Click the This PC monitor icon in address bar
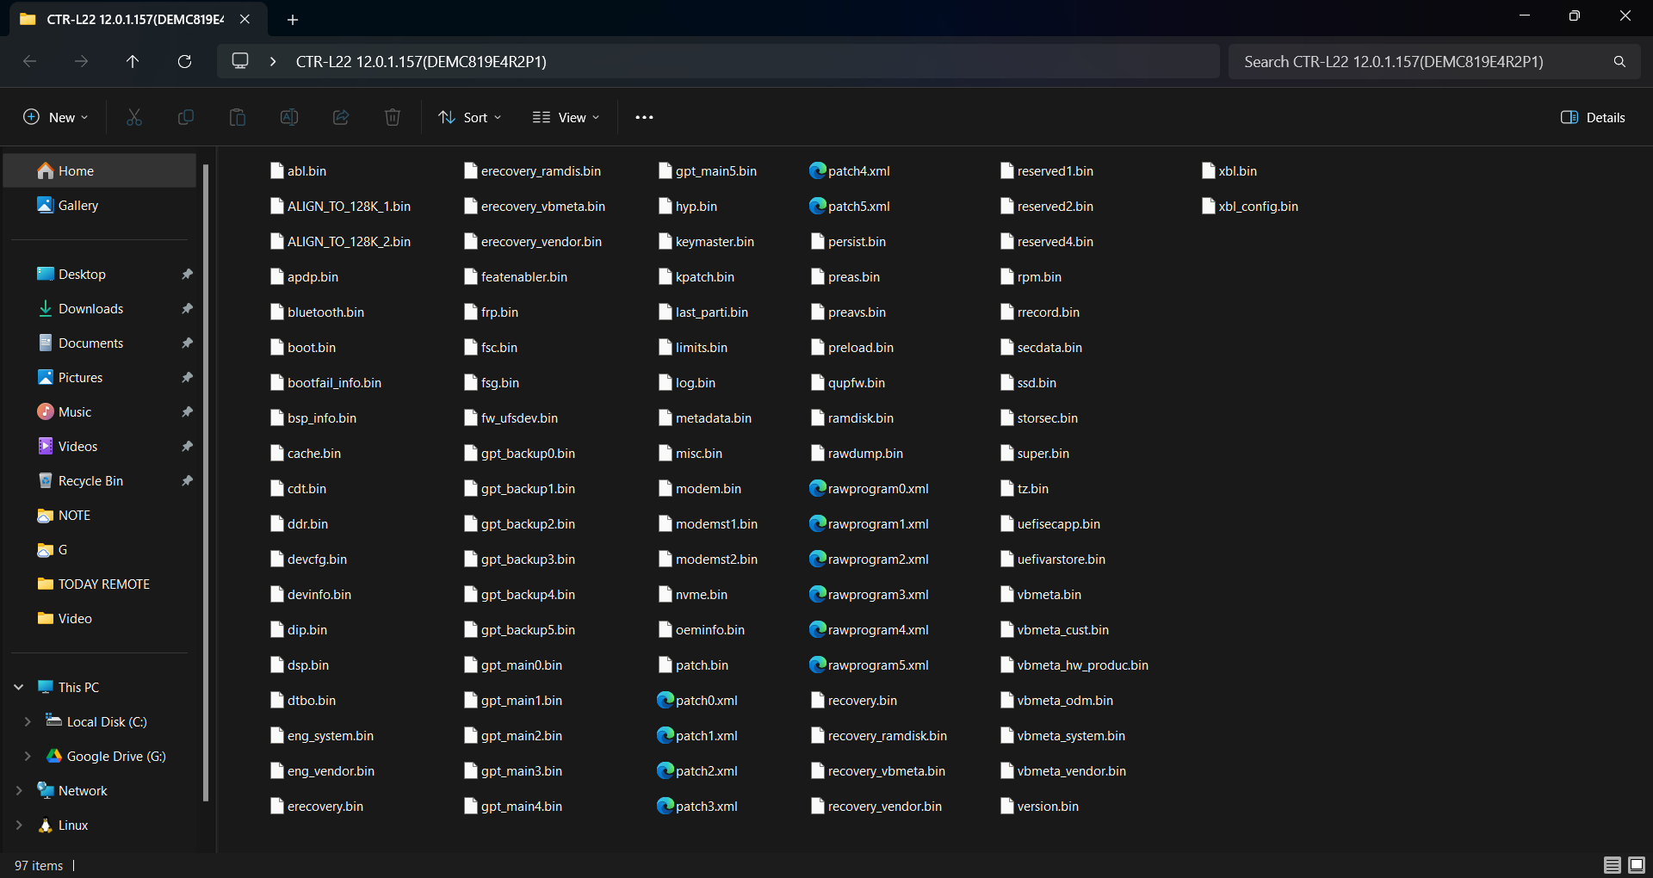Screen dimensions: 1653x878 [x=240, y=61]
